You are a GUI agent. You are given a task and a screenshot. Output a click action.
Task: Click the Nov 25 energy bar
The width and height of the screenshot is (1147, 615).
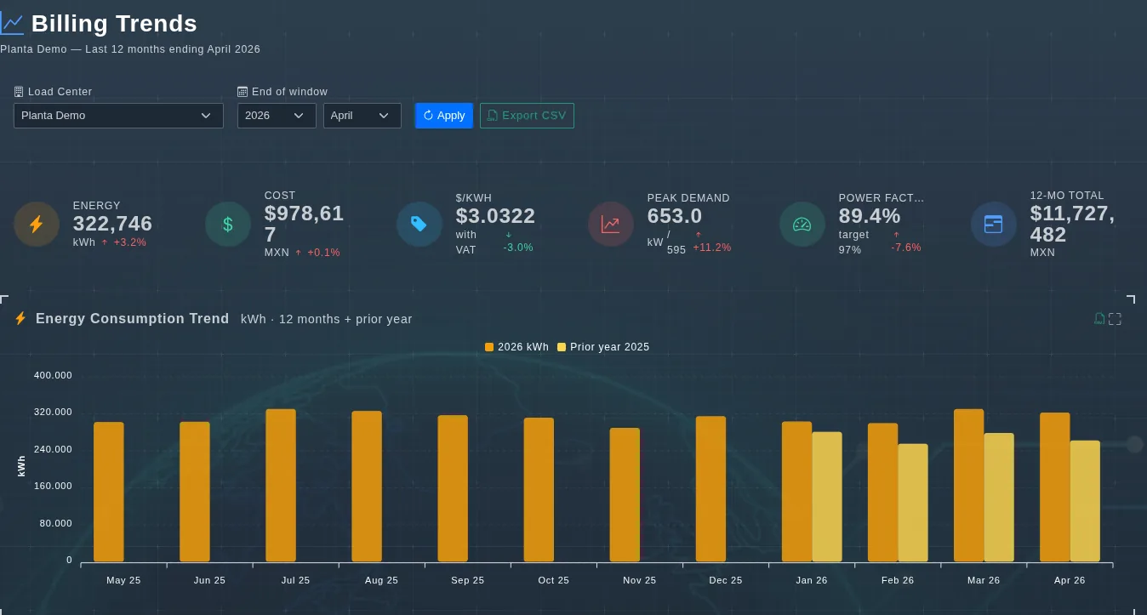coord(625,495)
